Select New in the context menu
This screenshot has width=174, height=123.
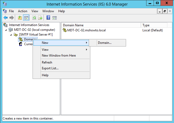click(61, 43)
